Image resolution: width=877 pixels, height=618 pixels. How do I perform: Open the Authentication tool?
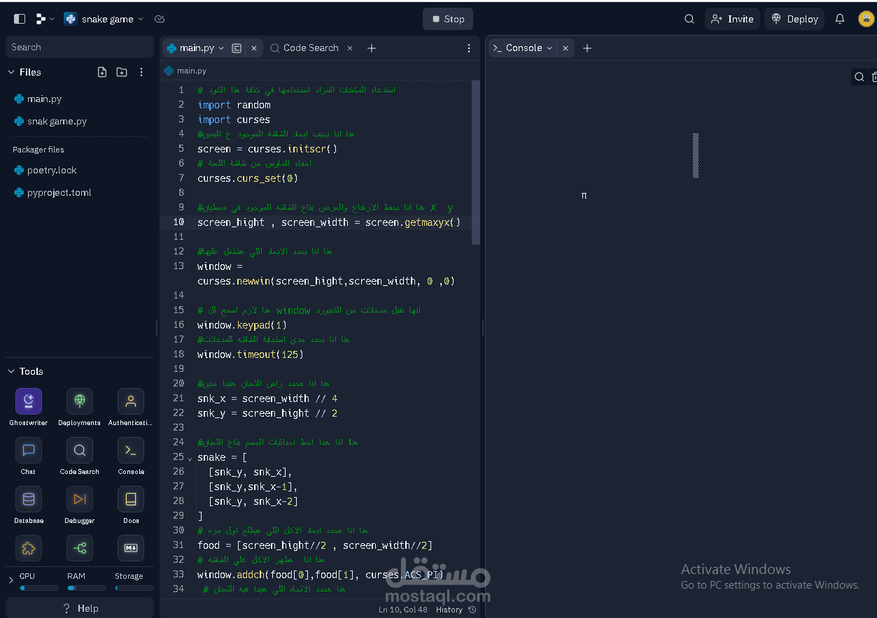tap(131, 401)
